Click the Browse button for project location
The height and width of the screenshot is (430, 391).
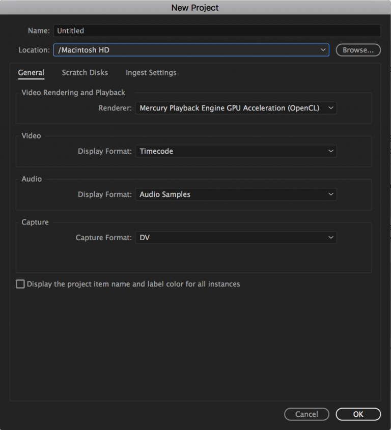pos(358,50)
